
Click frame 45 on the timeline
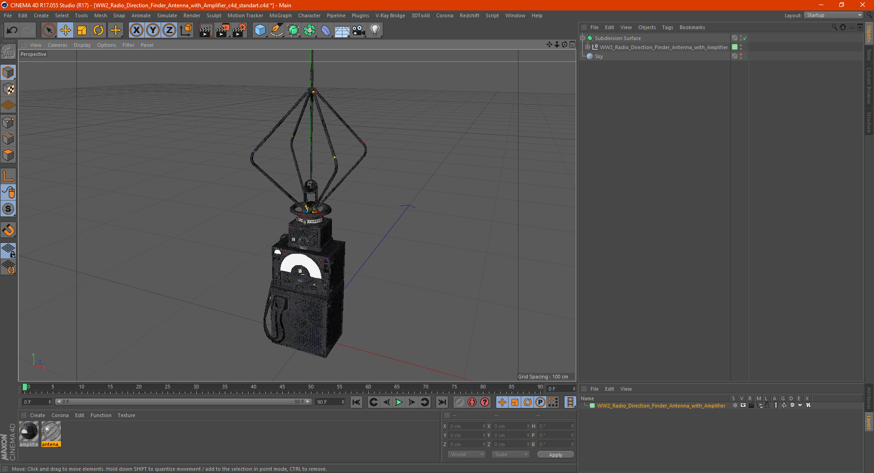pos(282,388)
